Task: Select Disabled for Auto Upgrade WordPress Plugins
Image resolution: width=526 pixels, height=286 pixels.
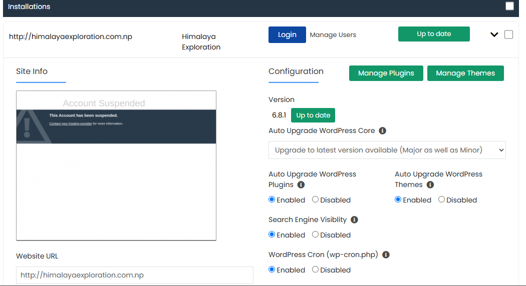Action: pos(315,199)
